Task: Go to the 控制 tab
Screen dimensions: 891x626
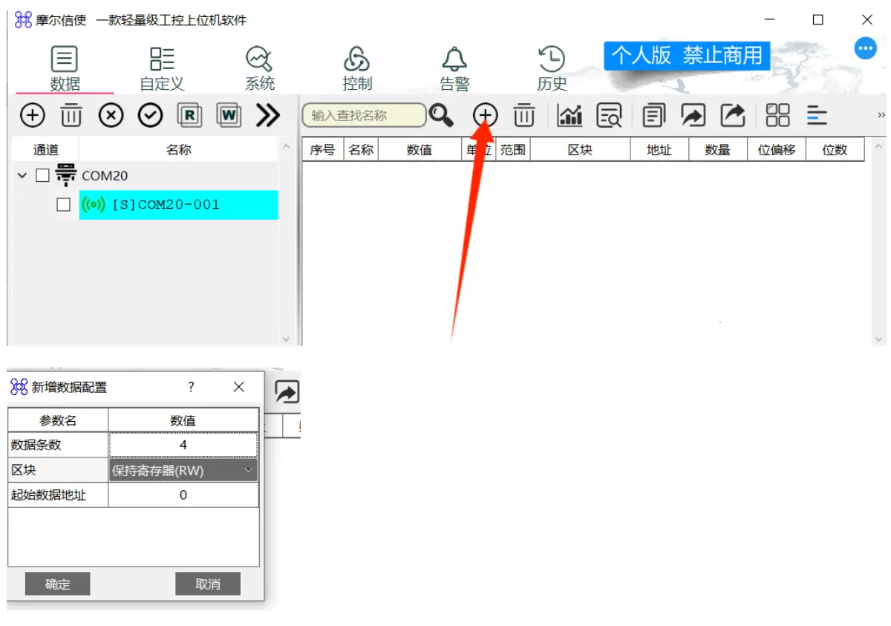Action: (357, 69)
